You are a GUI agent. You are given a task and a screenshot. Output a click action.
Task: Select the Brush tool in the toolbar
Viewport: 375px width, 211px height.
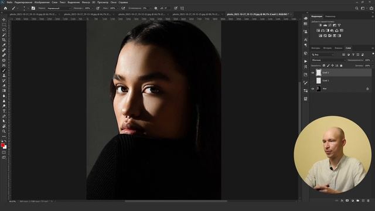click(x=4, y=70)
